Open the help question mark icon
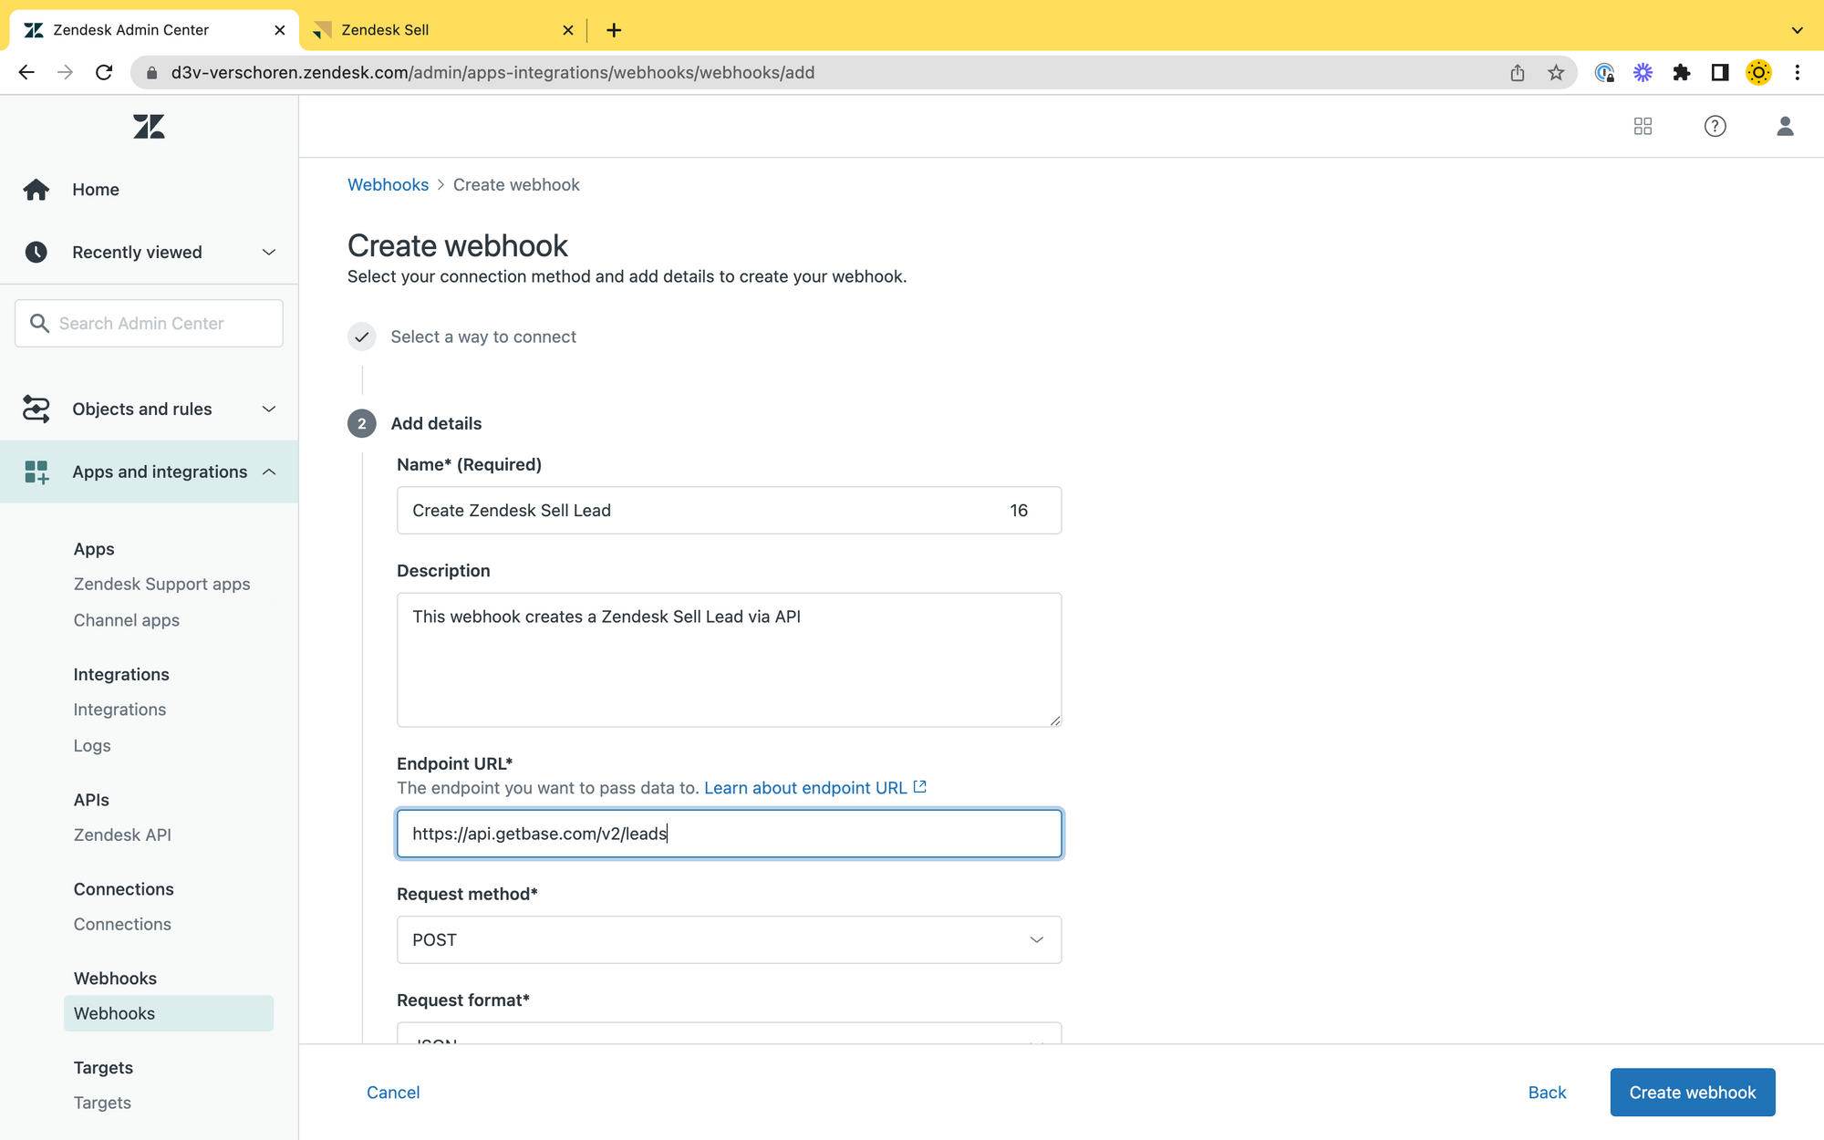The height and width of the screenshot is (1140, 1824). point(1715,127)
